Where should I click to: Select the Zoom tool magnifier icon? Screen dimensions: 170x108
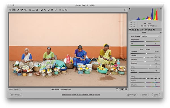pyautogui.click(x=10, y=10)
